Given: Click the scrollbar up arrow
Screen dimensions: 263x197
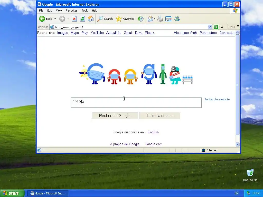Looking at the screenshot, I should coord(237,33).
